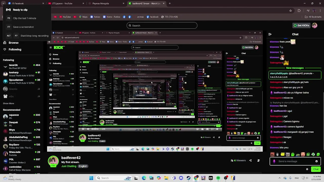Open Microsoft Edge from the taskbar
This screenshot has height=182, width=324.
144,178
